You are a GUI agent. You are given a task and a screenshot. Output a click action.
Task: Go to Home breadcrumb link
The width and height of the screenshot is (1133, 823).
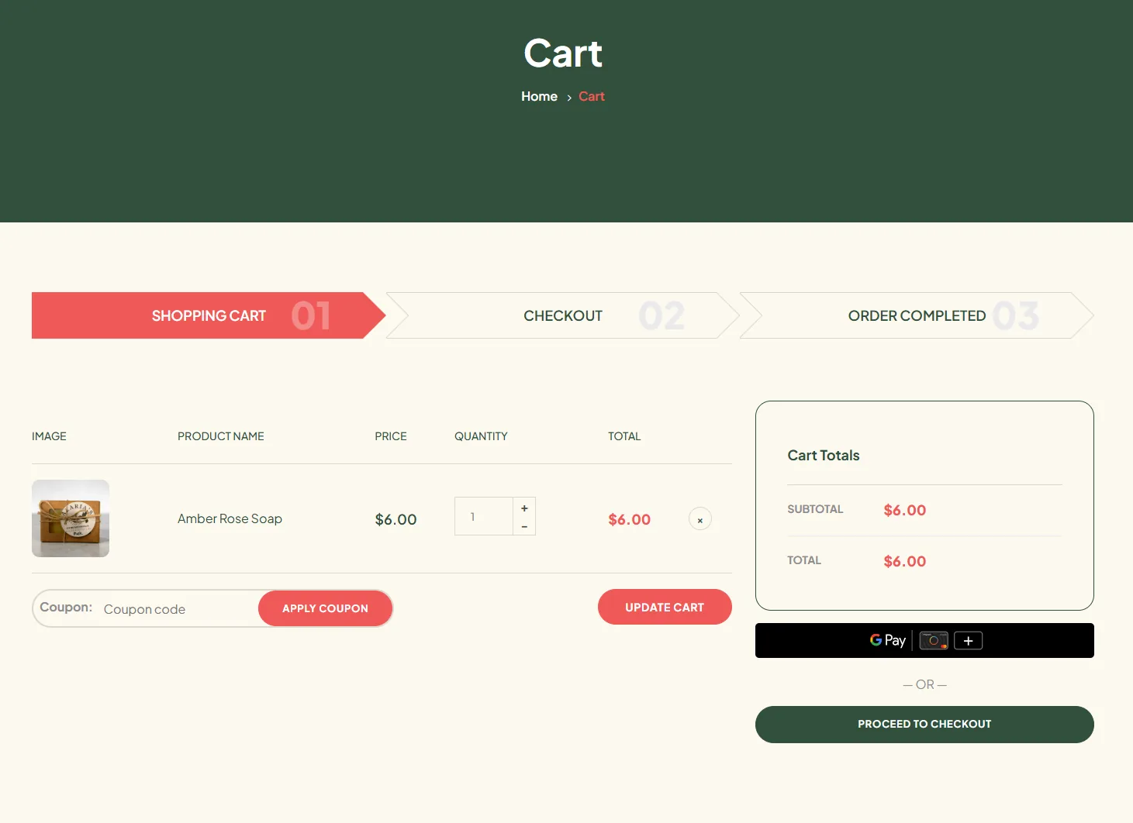click(539, 96)
